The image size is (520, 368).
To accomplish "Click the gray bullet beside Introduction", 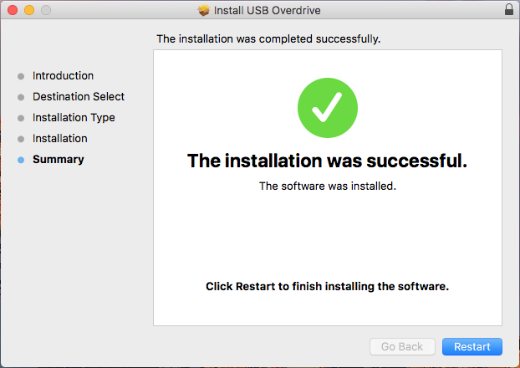I will (x=21, y=76).
